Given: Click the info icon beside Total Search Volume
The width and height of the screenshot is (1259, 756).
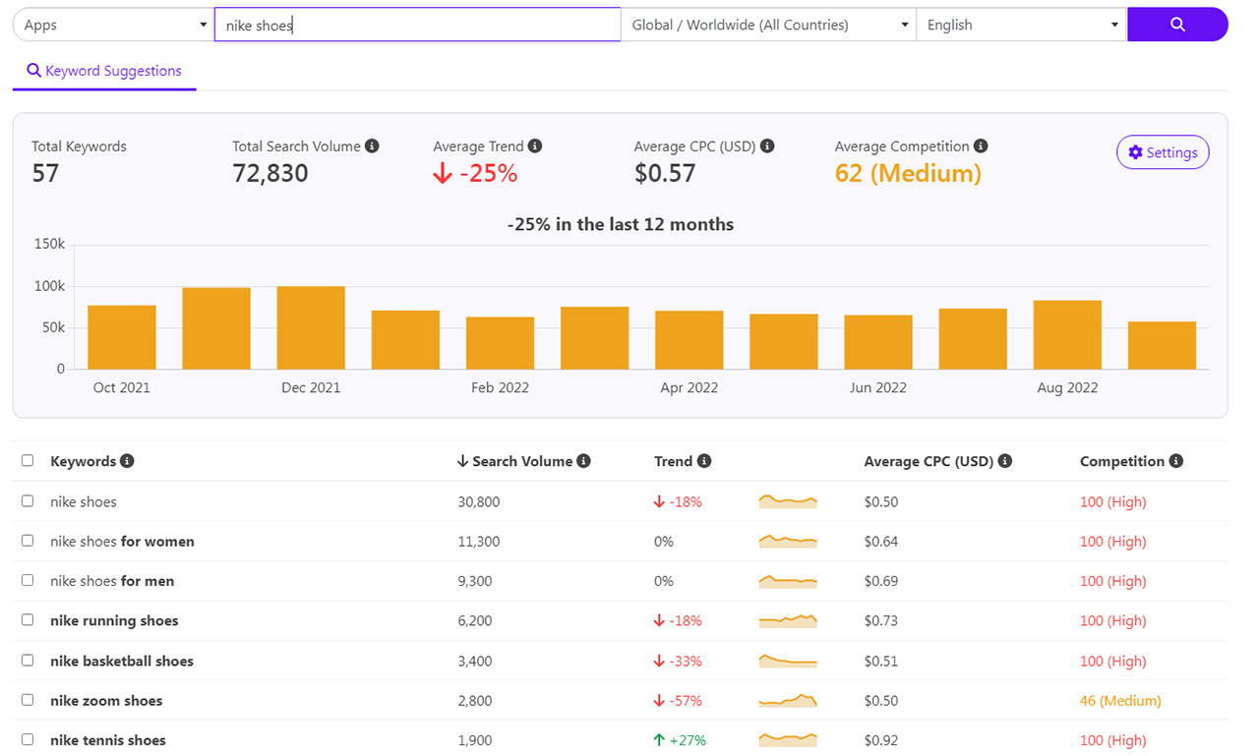Looking at the screenshot, I should [x=372, y=145].
